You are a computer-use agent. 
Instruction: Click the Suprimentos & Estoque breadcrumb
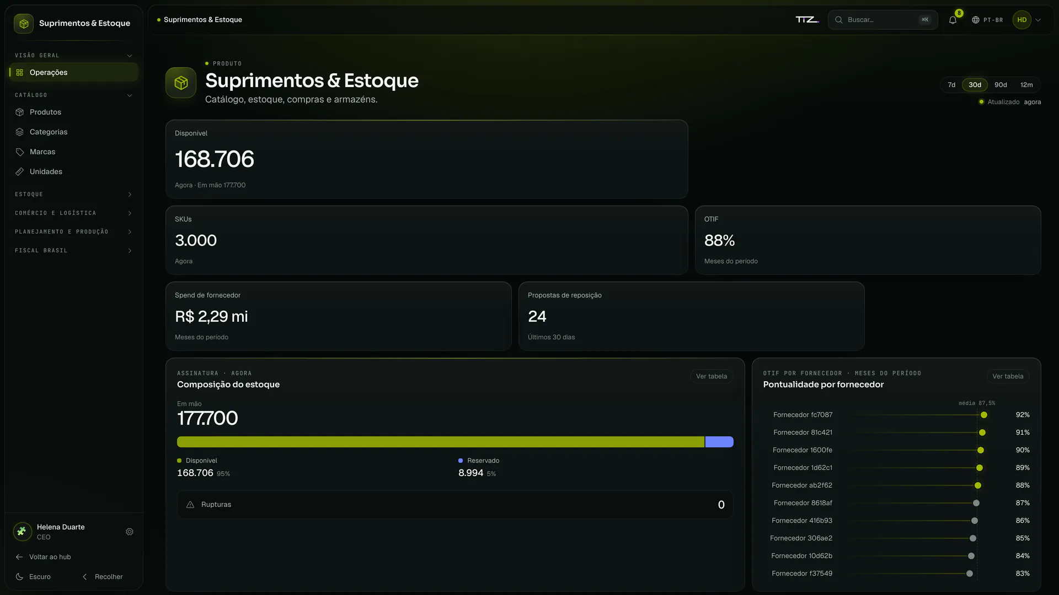pos(202,20)
